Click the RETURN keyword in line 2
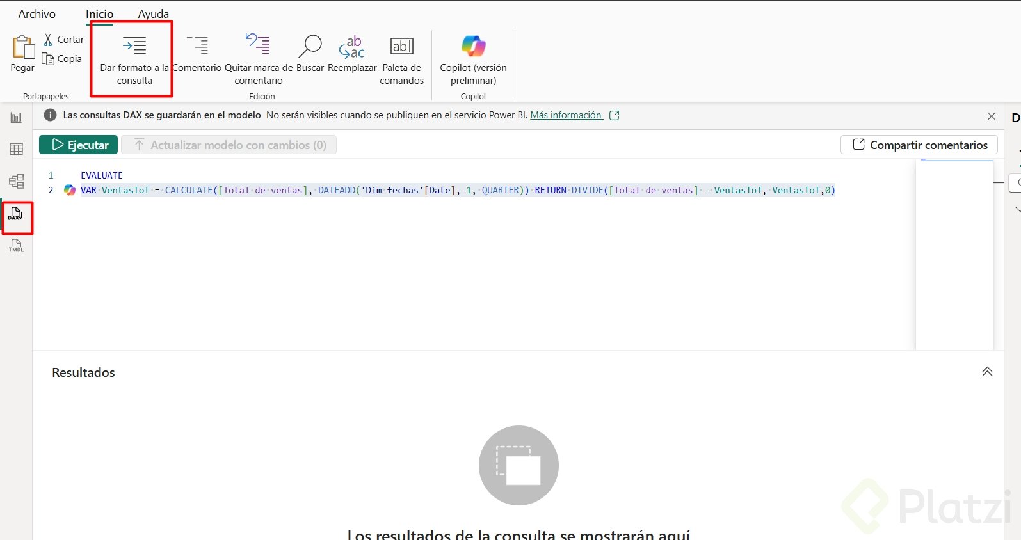This screenshot has height=540, width=1021. click(551, 190)
